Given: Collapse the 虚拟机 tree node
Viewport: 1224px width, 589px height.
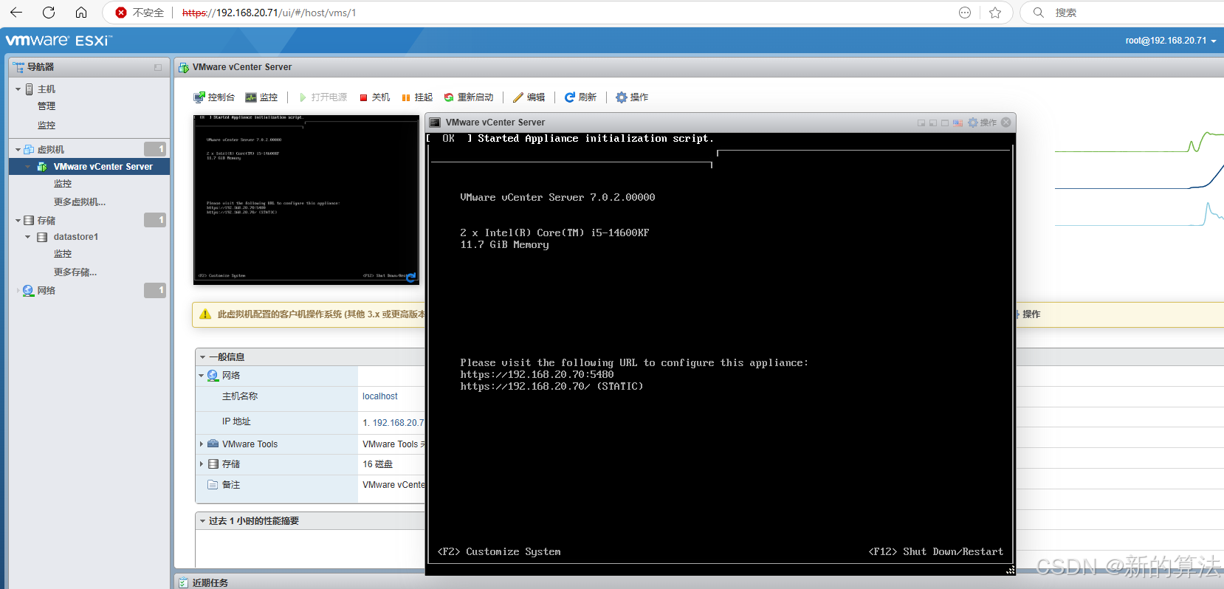Looking at the screenshot, I should coord(18,150).
